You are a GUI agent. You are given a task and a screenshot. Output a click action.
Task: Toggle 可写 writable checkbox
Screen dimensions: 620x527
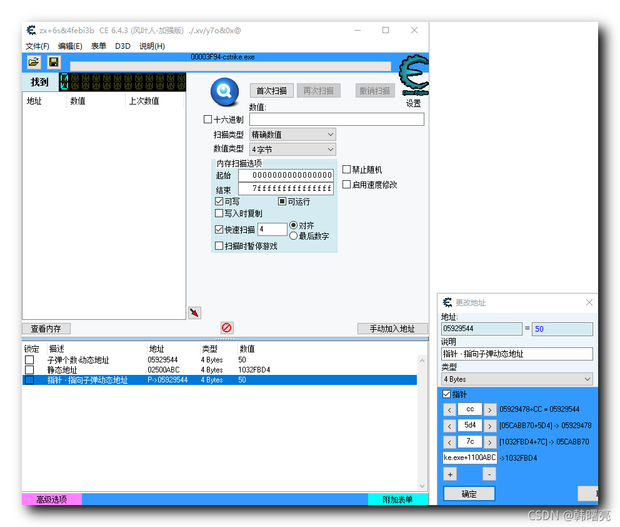coord(219,201)
